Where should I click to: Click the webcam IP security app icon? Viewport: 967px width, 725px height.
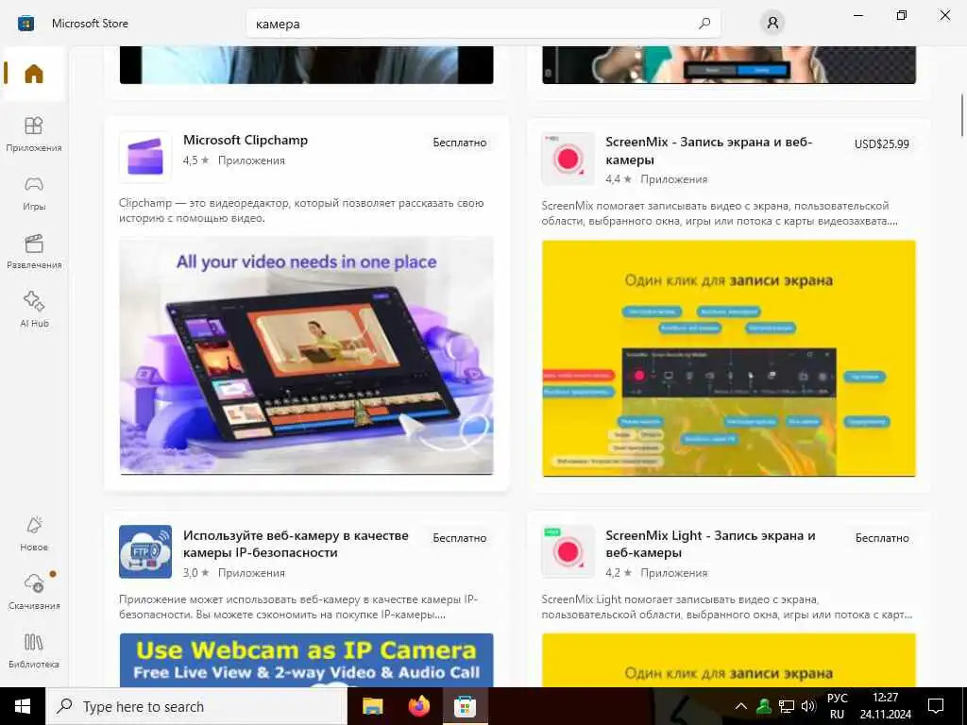[x=145, y=551]
